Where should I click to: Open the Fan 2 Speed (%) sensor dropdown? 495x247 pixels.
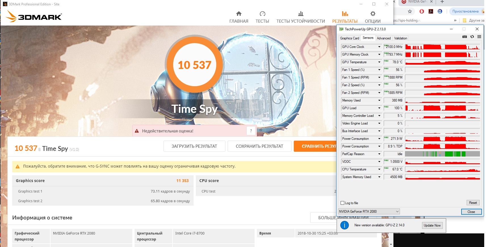pyautogui.click(x=379, y=85)
